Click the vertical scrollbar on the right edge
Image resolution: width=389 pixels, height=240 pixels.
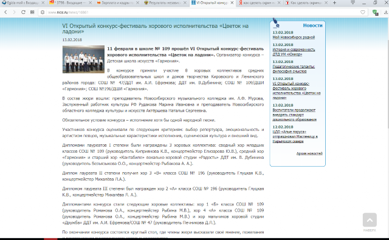(387, 127)
